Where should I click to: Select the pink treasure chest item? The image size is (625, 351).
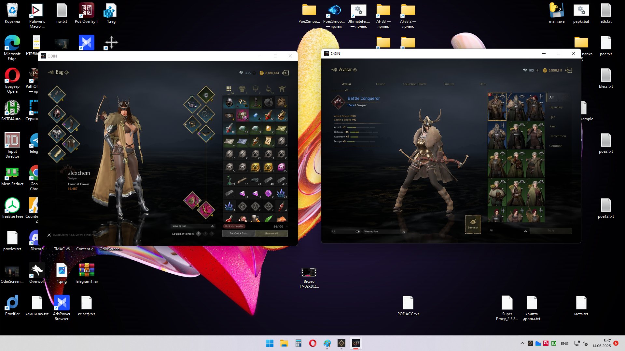pos(242,115)
